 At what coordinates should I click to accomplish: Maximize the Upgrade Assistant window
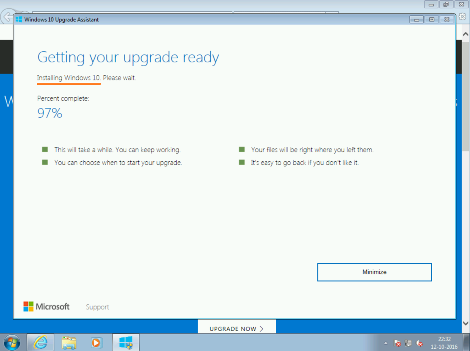[431, 19]
